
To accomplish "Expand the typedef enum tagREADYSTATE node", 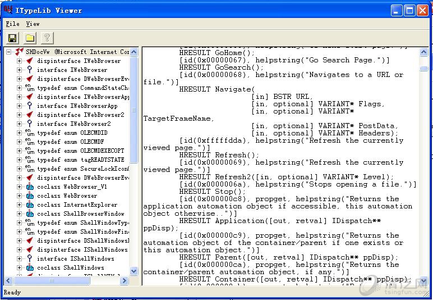I will [20, 160].
